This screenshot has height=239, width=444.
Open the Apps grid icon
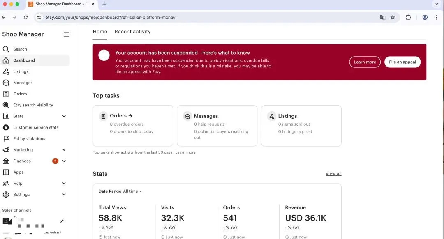[6, 172]
